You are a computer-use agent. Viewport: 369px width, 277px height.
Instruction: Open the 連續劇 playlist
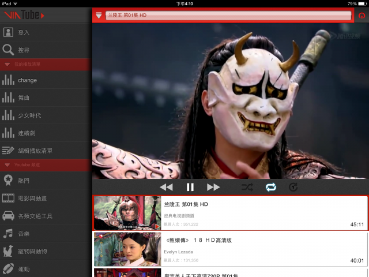point(46,133)
